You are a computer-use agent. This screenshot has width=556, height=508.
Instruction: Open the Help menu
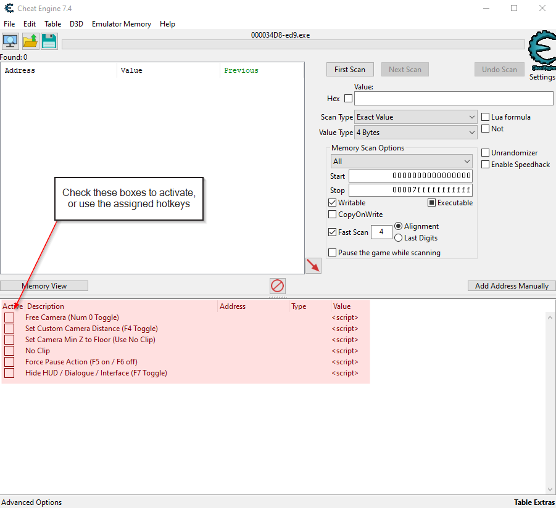pos(167,23)
